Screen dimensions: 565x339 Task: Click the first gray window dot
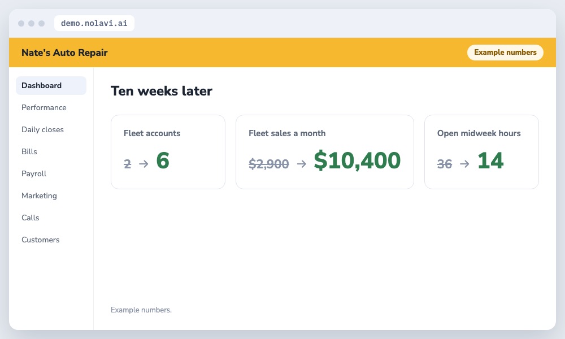click(21, 23)
